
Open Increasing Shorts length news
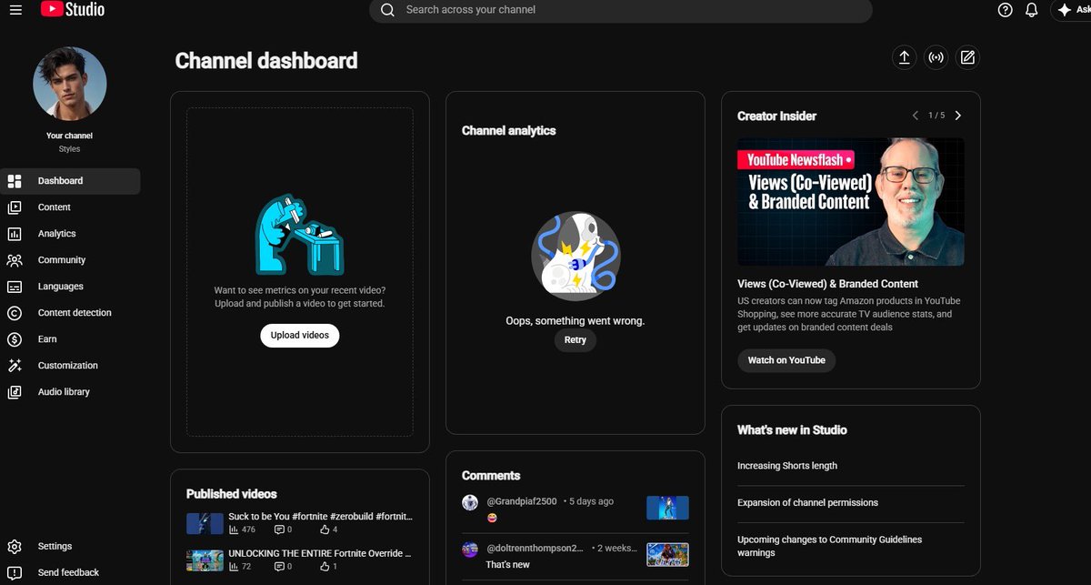[x=787, y=466]
